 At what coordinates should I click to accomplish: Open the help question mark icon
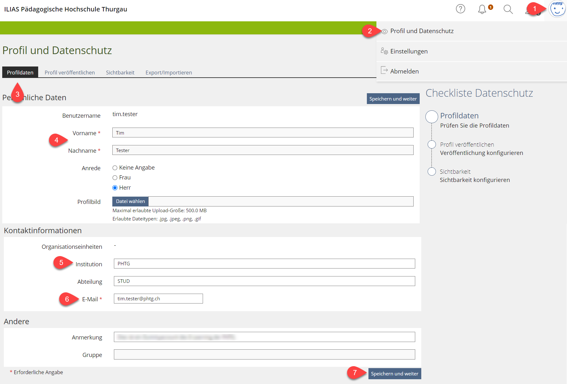(460, 9)
